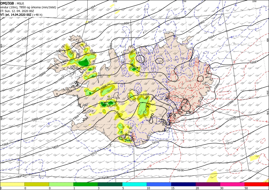
Task: Click the light yellow swatch in the precipitation legend
Action: [x=12, y=184]
